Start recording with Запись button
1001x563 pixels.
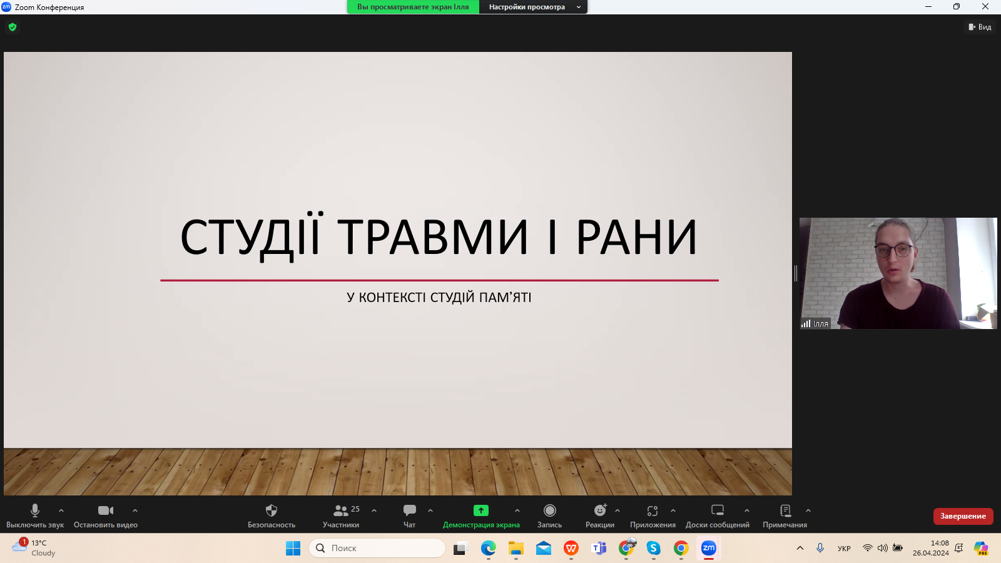(x=549, y=511)
